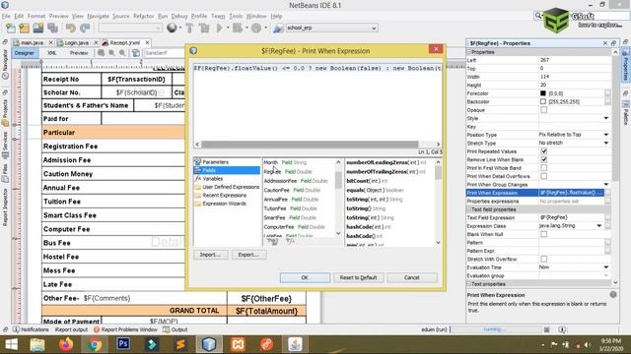Image resolution: width=631 pixels, height=354 pixels.
Task: Click the New File toolbar icon
Action: (11, 29)
